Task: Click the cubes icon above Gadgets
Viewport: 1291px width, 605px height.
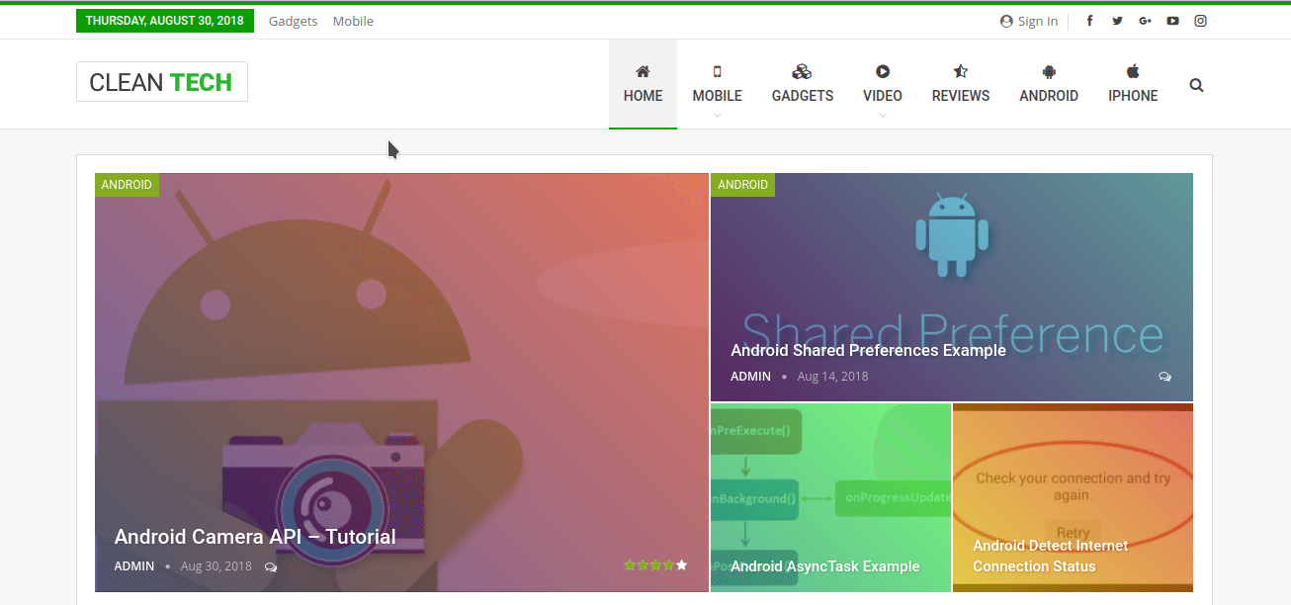Action: [802, 71]
